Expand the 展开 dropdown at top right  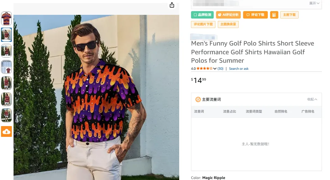click(x=314, y=3)
